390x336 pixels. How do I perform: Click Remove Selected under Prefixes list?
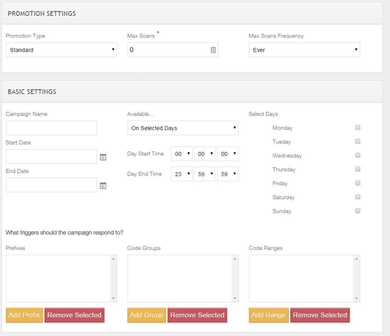pyautogui.click(x=74, y=315)
